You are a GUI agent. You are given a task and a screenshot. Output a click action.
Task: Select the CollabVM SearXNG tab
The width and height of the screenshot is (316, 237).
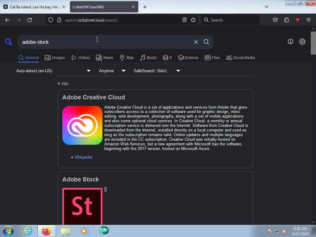tap(104, 7)
